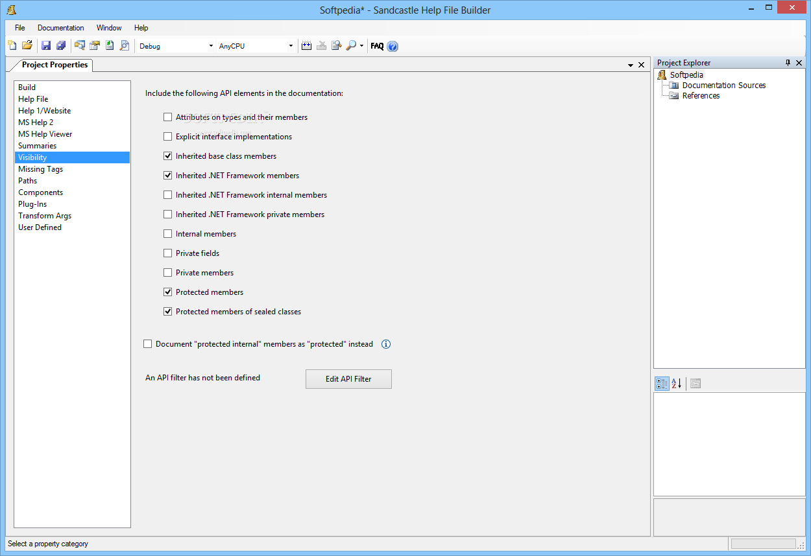
Task: Select the Paths category
Action: coord(72,181)
